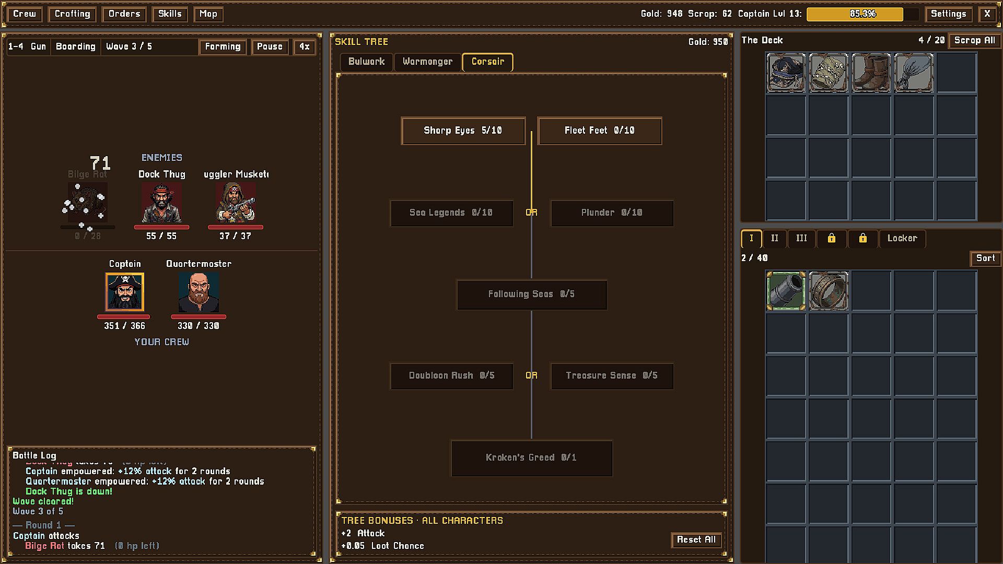Click the second locked inventory tab
1003x564 pixels.
(x=862, y=239)
